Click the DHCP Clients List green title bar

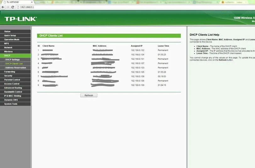coord(109,36)
